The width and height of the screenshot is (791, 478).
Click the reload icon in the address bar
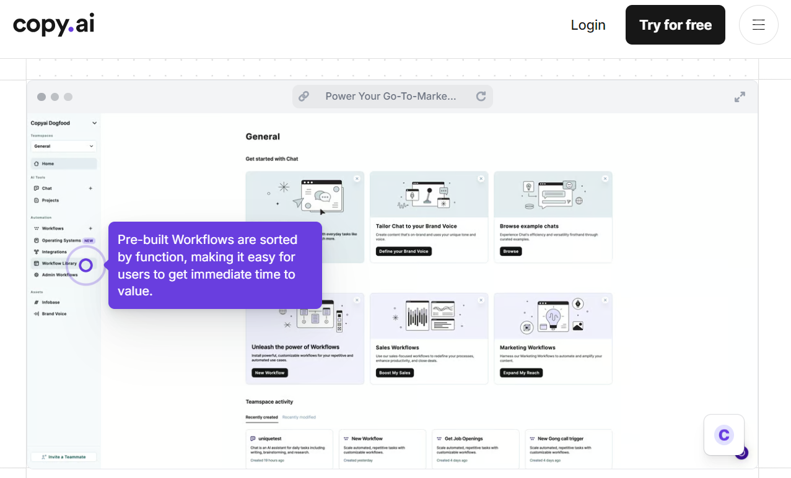pyautogui.click(x=481, y=97)
